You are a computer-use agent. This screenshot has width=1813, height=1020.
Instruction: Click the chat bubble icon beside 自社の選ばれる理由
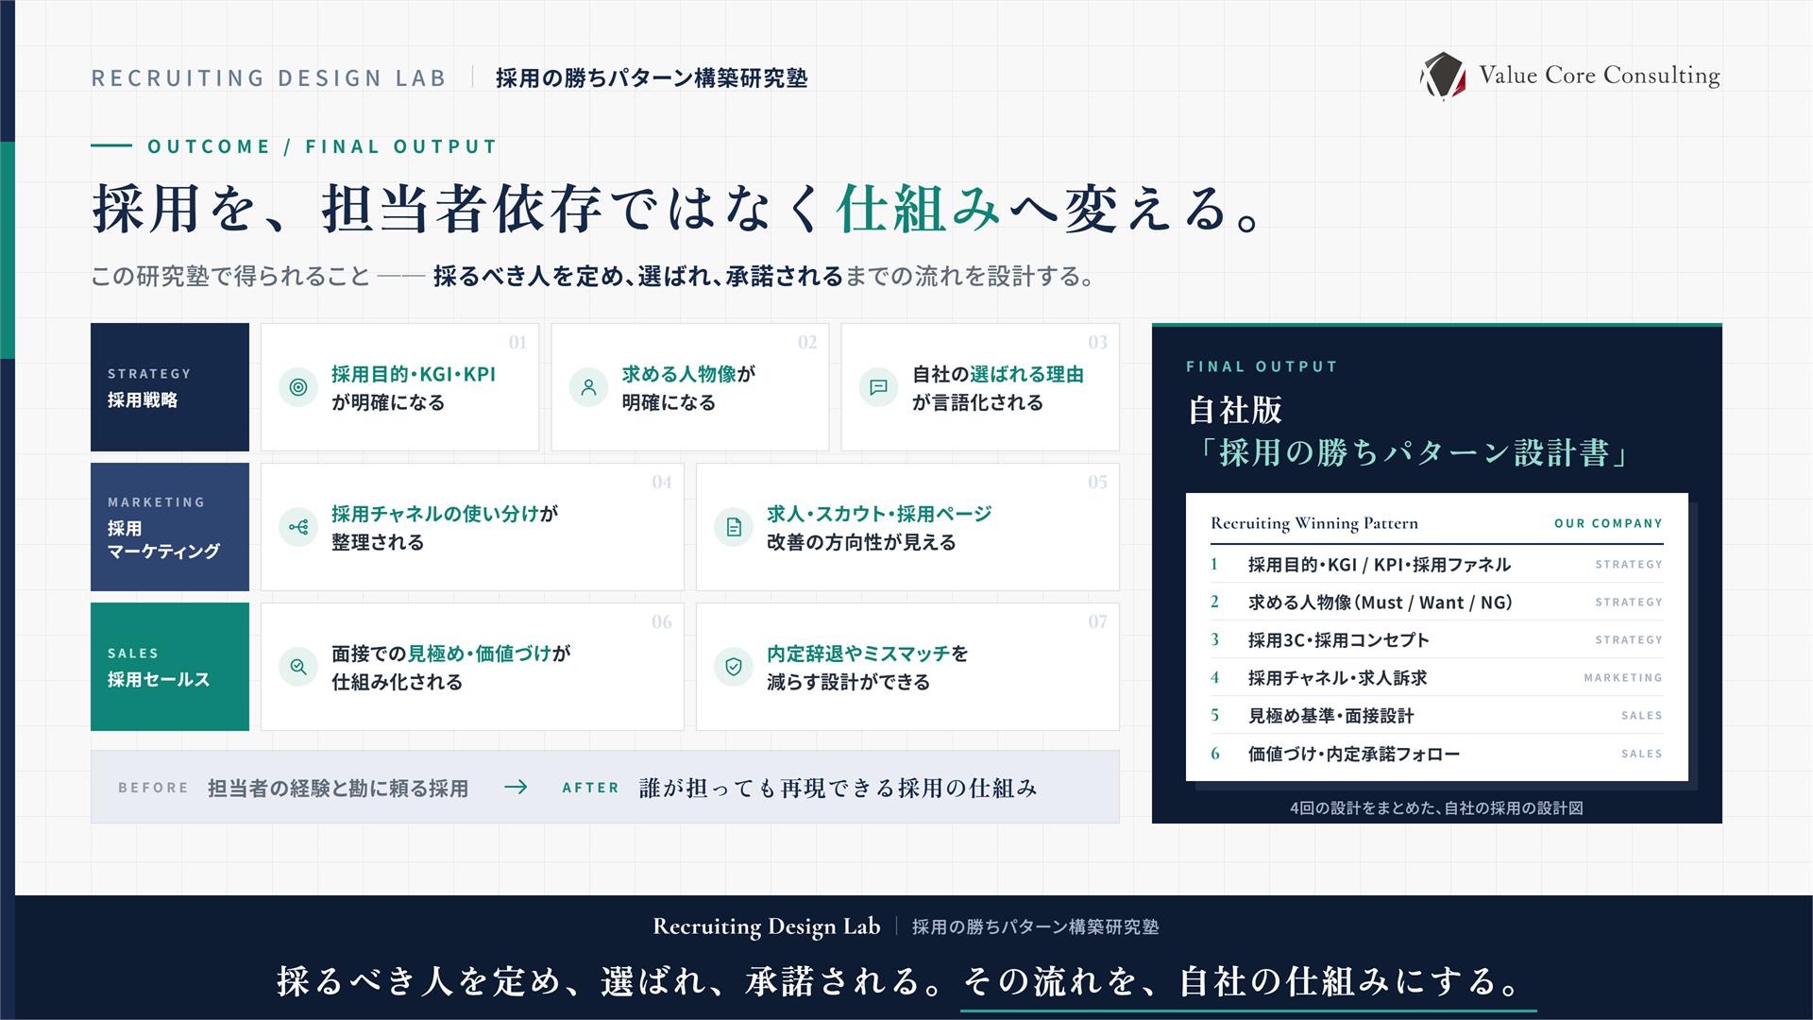pyautogui.click(x=878, y=387)
